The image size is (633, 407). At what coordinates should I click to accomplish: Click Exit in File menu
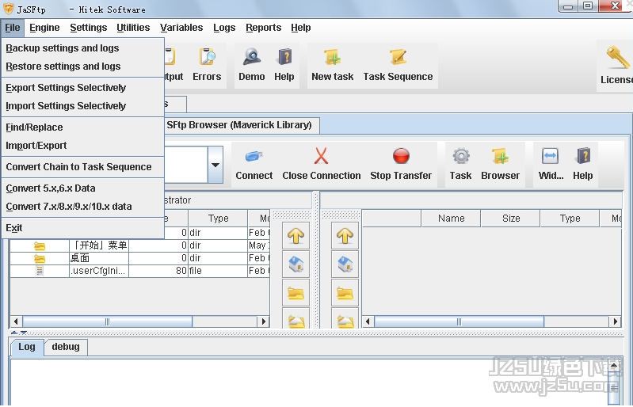pos(82,228)
